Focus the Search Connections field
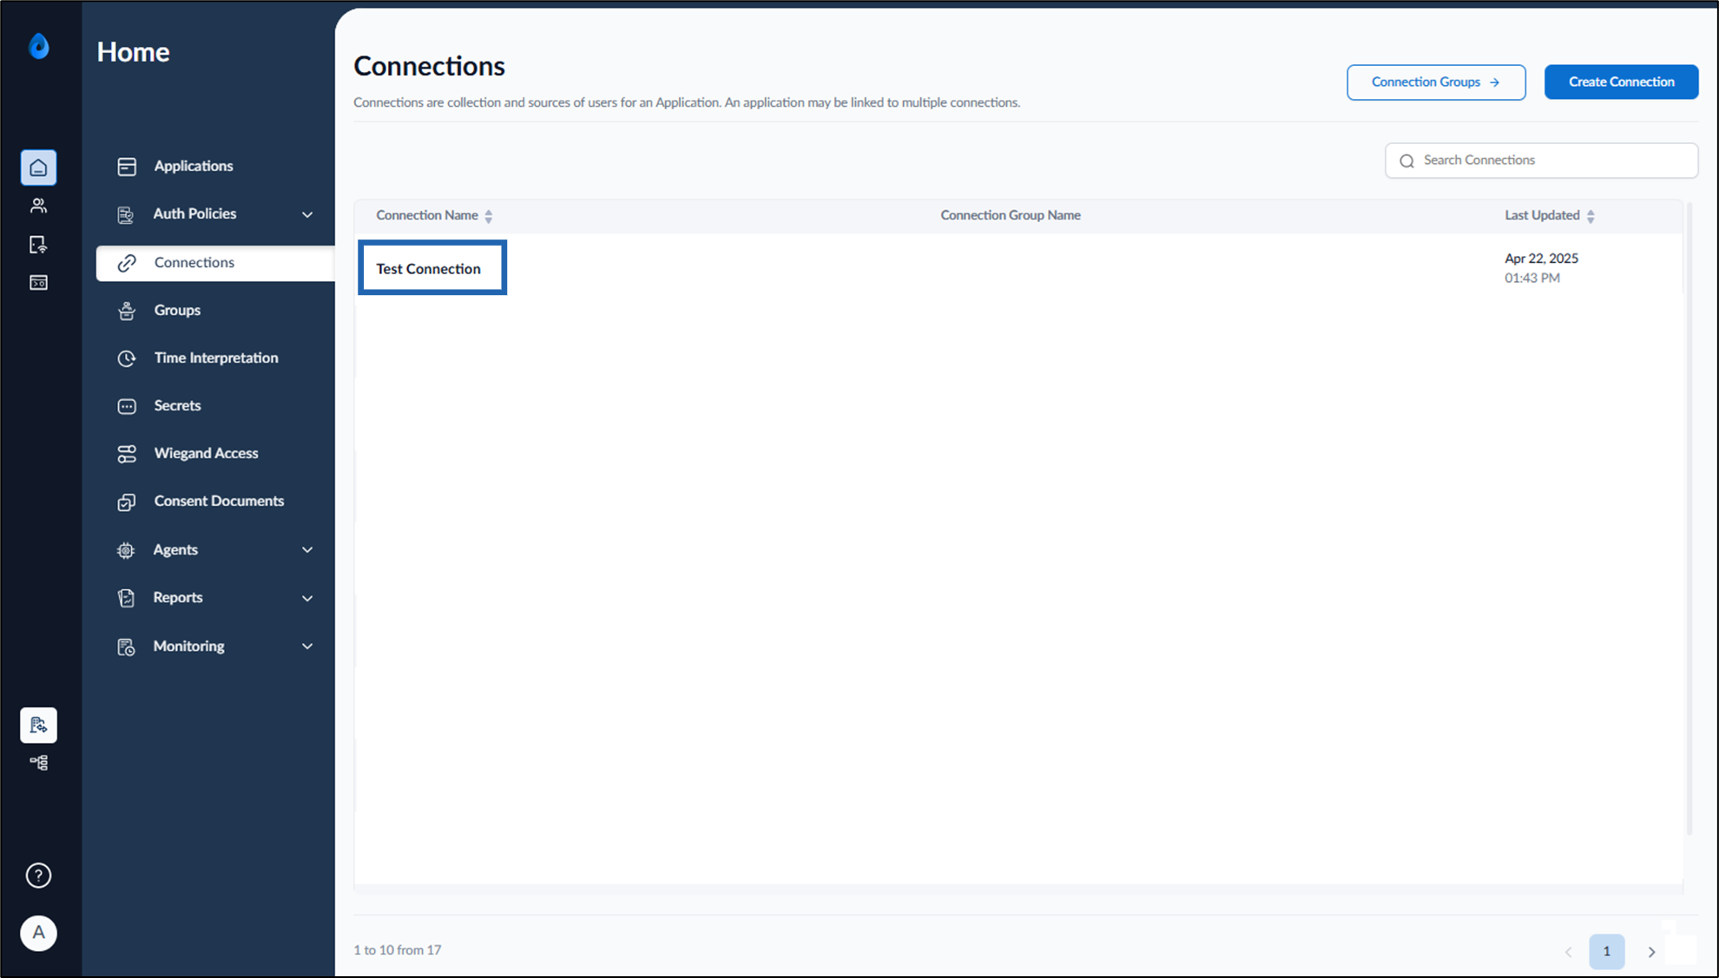 (1541, 161)
